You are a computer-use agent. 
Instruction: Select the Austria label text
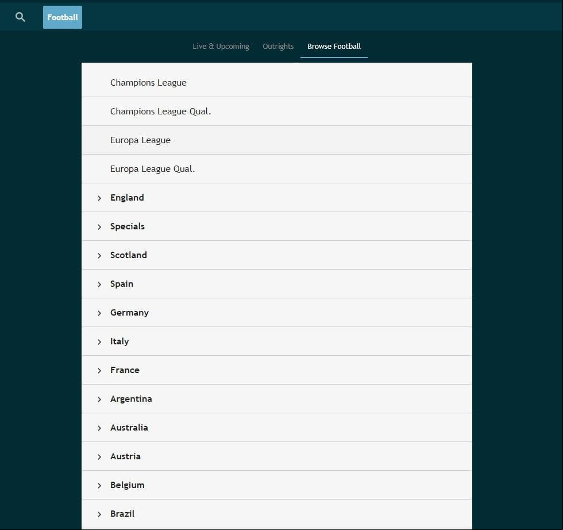pyautogui.click(x=125, y=456)
